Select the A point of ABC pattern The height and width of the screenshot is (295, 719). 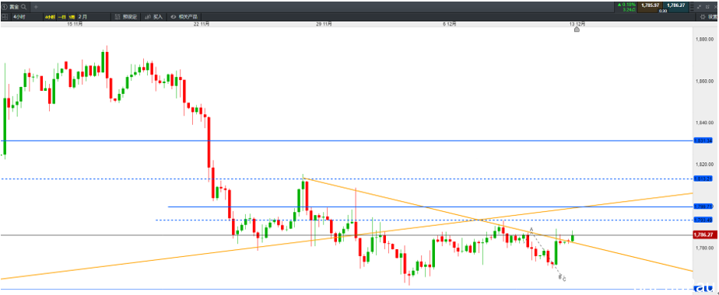531,229
